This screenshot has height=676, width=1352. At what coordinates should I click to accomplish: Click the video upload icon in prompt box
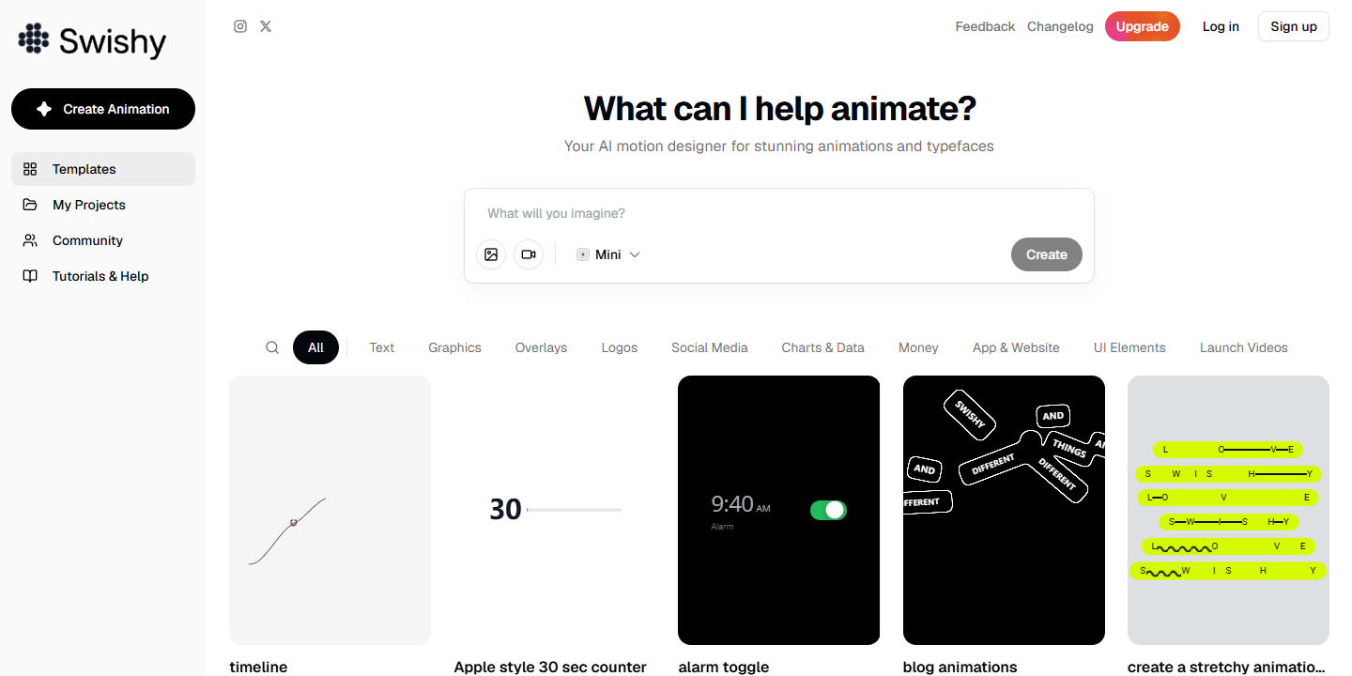pos(529,254)
